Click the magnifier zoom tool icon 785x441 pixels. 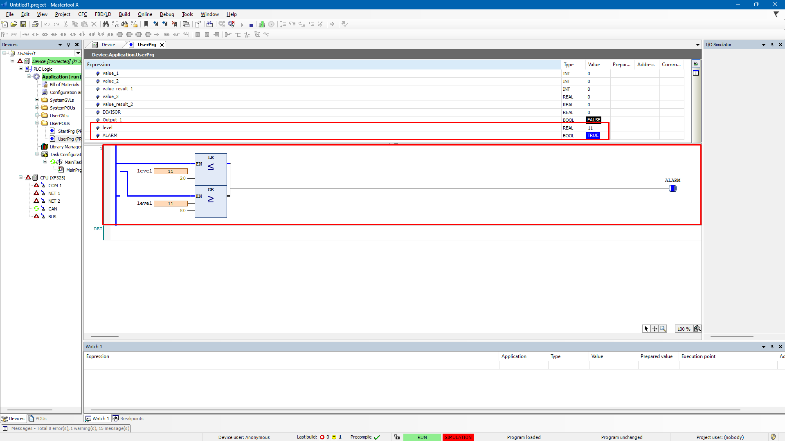point(663,329)
